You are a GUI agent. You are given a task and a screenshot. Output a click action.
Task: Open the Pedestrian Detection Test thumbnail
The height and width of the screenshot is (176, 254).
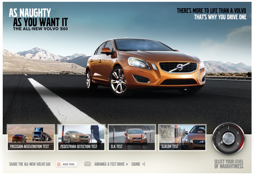(x=81, y=137)
